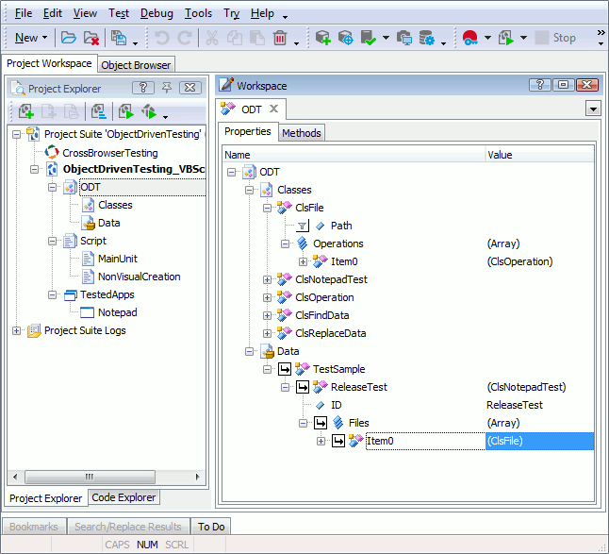Screen dimensions: 609x554
Task: Open the Tools menu
Action: pyautogui.click(x=198, y=13)
